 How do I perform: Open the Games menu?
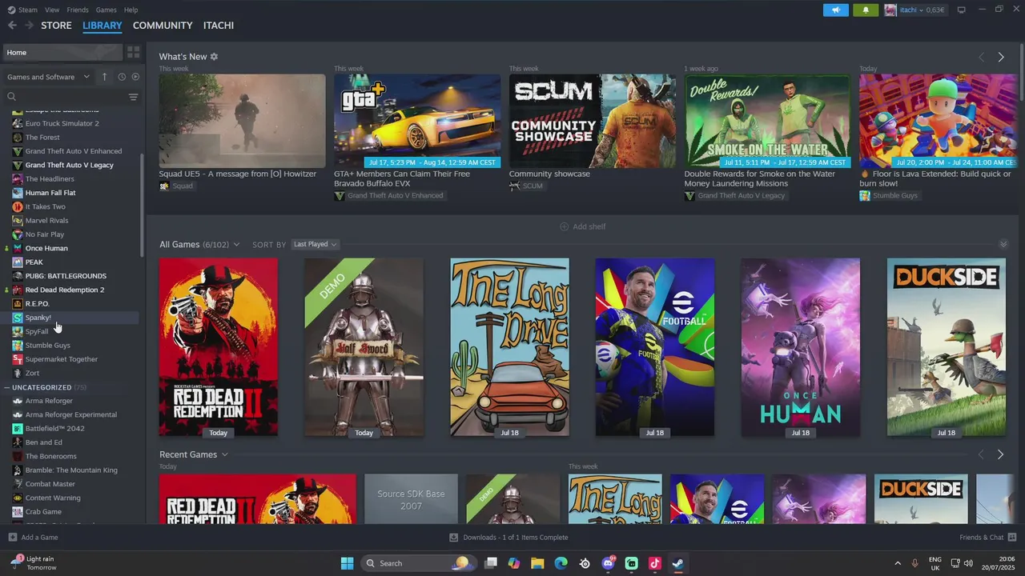pyautogui.click(x=106, y=10)
